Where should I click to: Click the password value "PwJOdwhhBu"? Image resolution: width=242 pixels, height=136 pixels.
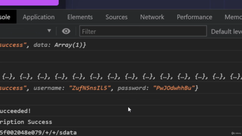(174, 88)
